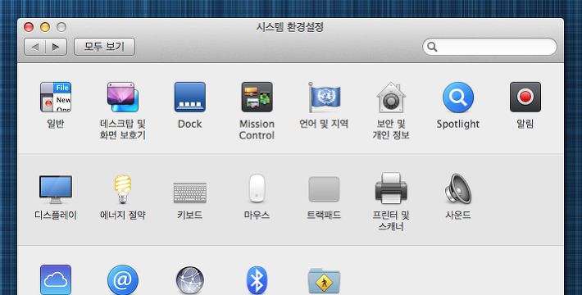Open the Dock preferences pane
The image size is (582, 295).
pos(190,98)
